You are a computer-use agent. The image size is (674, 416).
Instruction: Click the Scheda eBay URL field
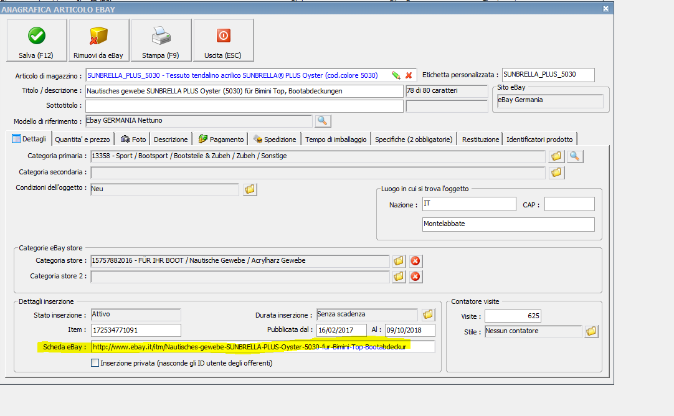point(263,347)
